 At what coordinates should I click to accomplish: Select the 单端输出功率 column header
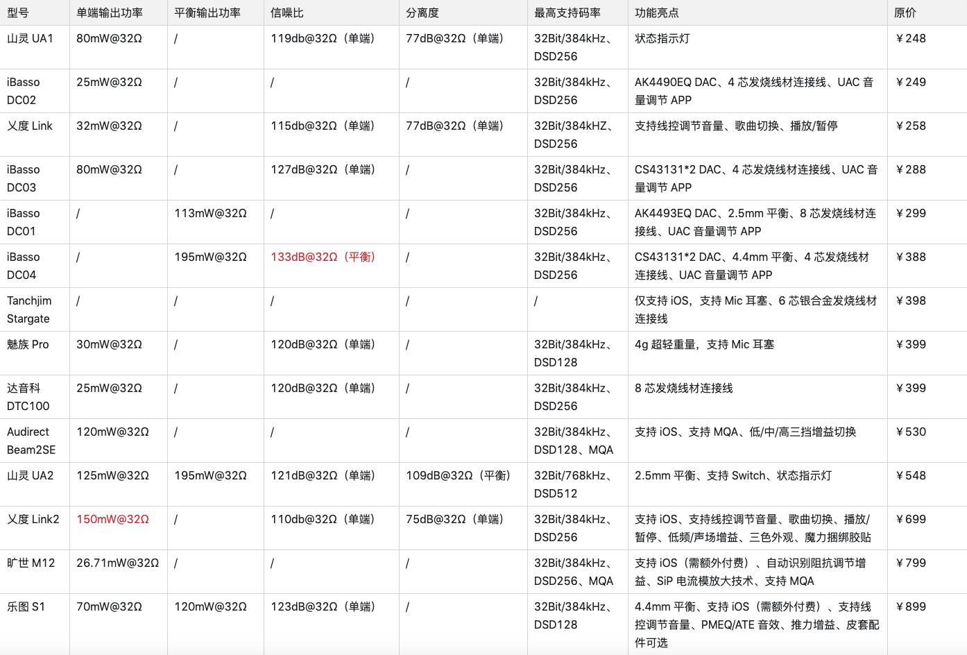point(109,12)
